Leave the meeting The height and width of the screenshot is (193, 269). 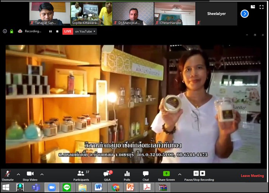[x=252, y=176]
